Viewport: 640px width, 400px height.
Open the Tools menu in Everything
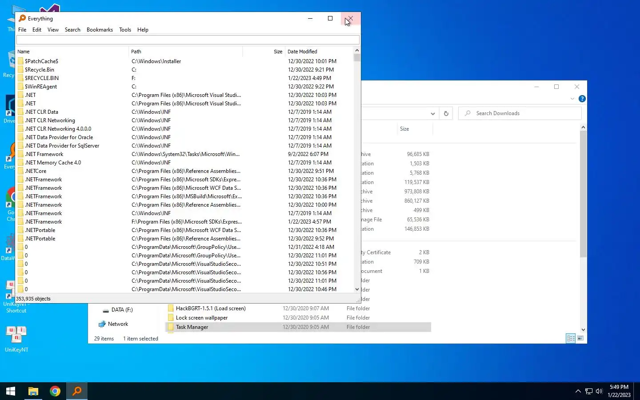point(125,30)
